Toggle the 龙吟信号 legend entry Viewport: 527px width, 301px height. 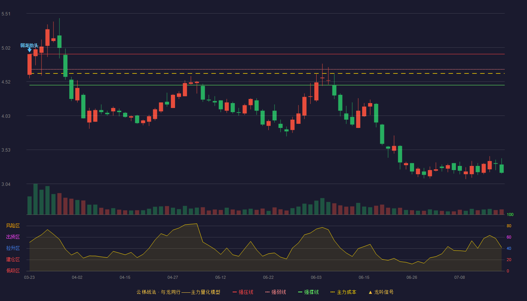tap(381, 292)
